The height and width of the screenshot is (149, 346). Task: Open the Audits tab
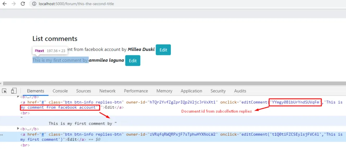click(x=240, y=91)
